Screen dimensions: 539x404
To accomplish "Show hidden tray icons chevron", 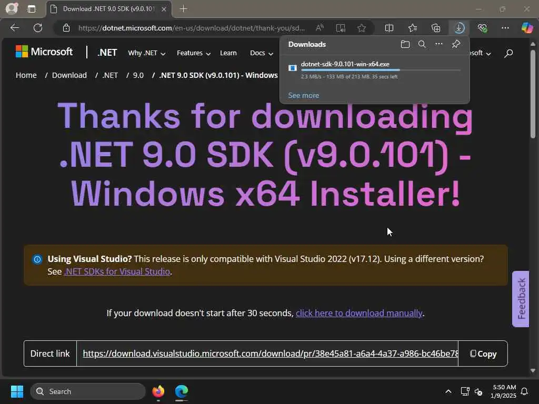I will click(448, 391).
